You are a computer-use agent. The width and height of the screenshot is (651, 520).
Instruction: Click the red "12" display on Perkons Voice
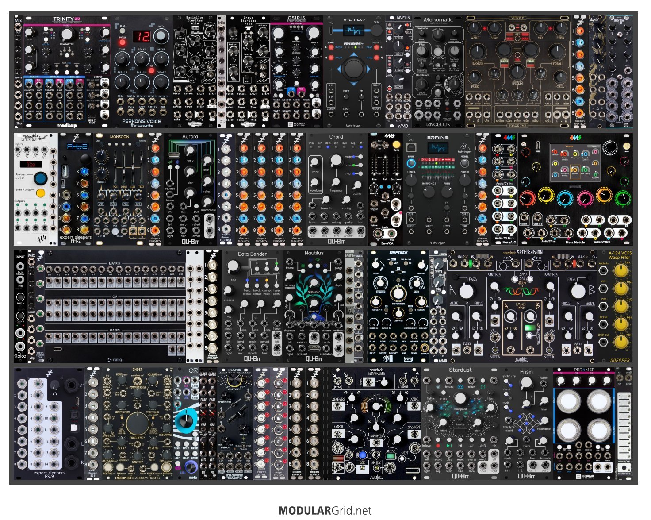[142, 37]
